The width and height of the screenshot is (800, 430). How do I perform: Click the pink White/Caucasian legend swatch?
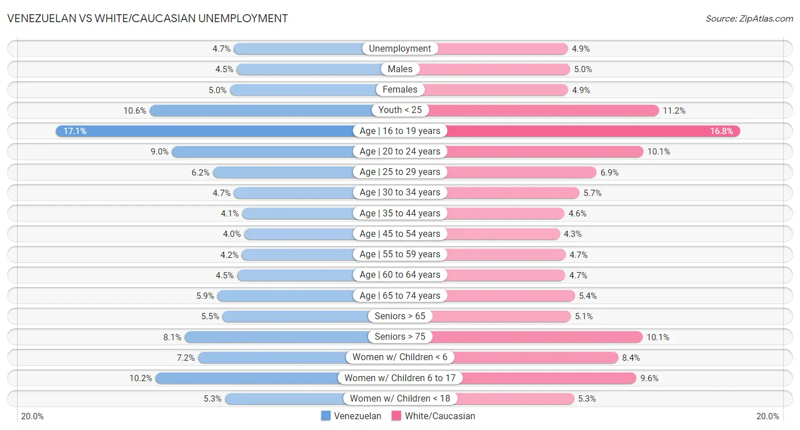tap(397, 416)
